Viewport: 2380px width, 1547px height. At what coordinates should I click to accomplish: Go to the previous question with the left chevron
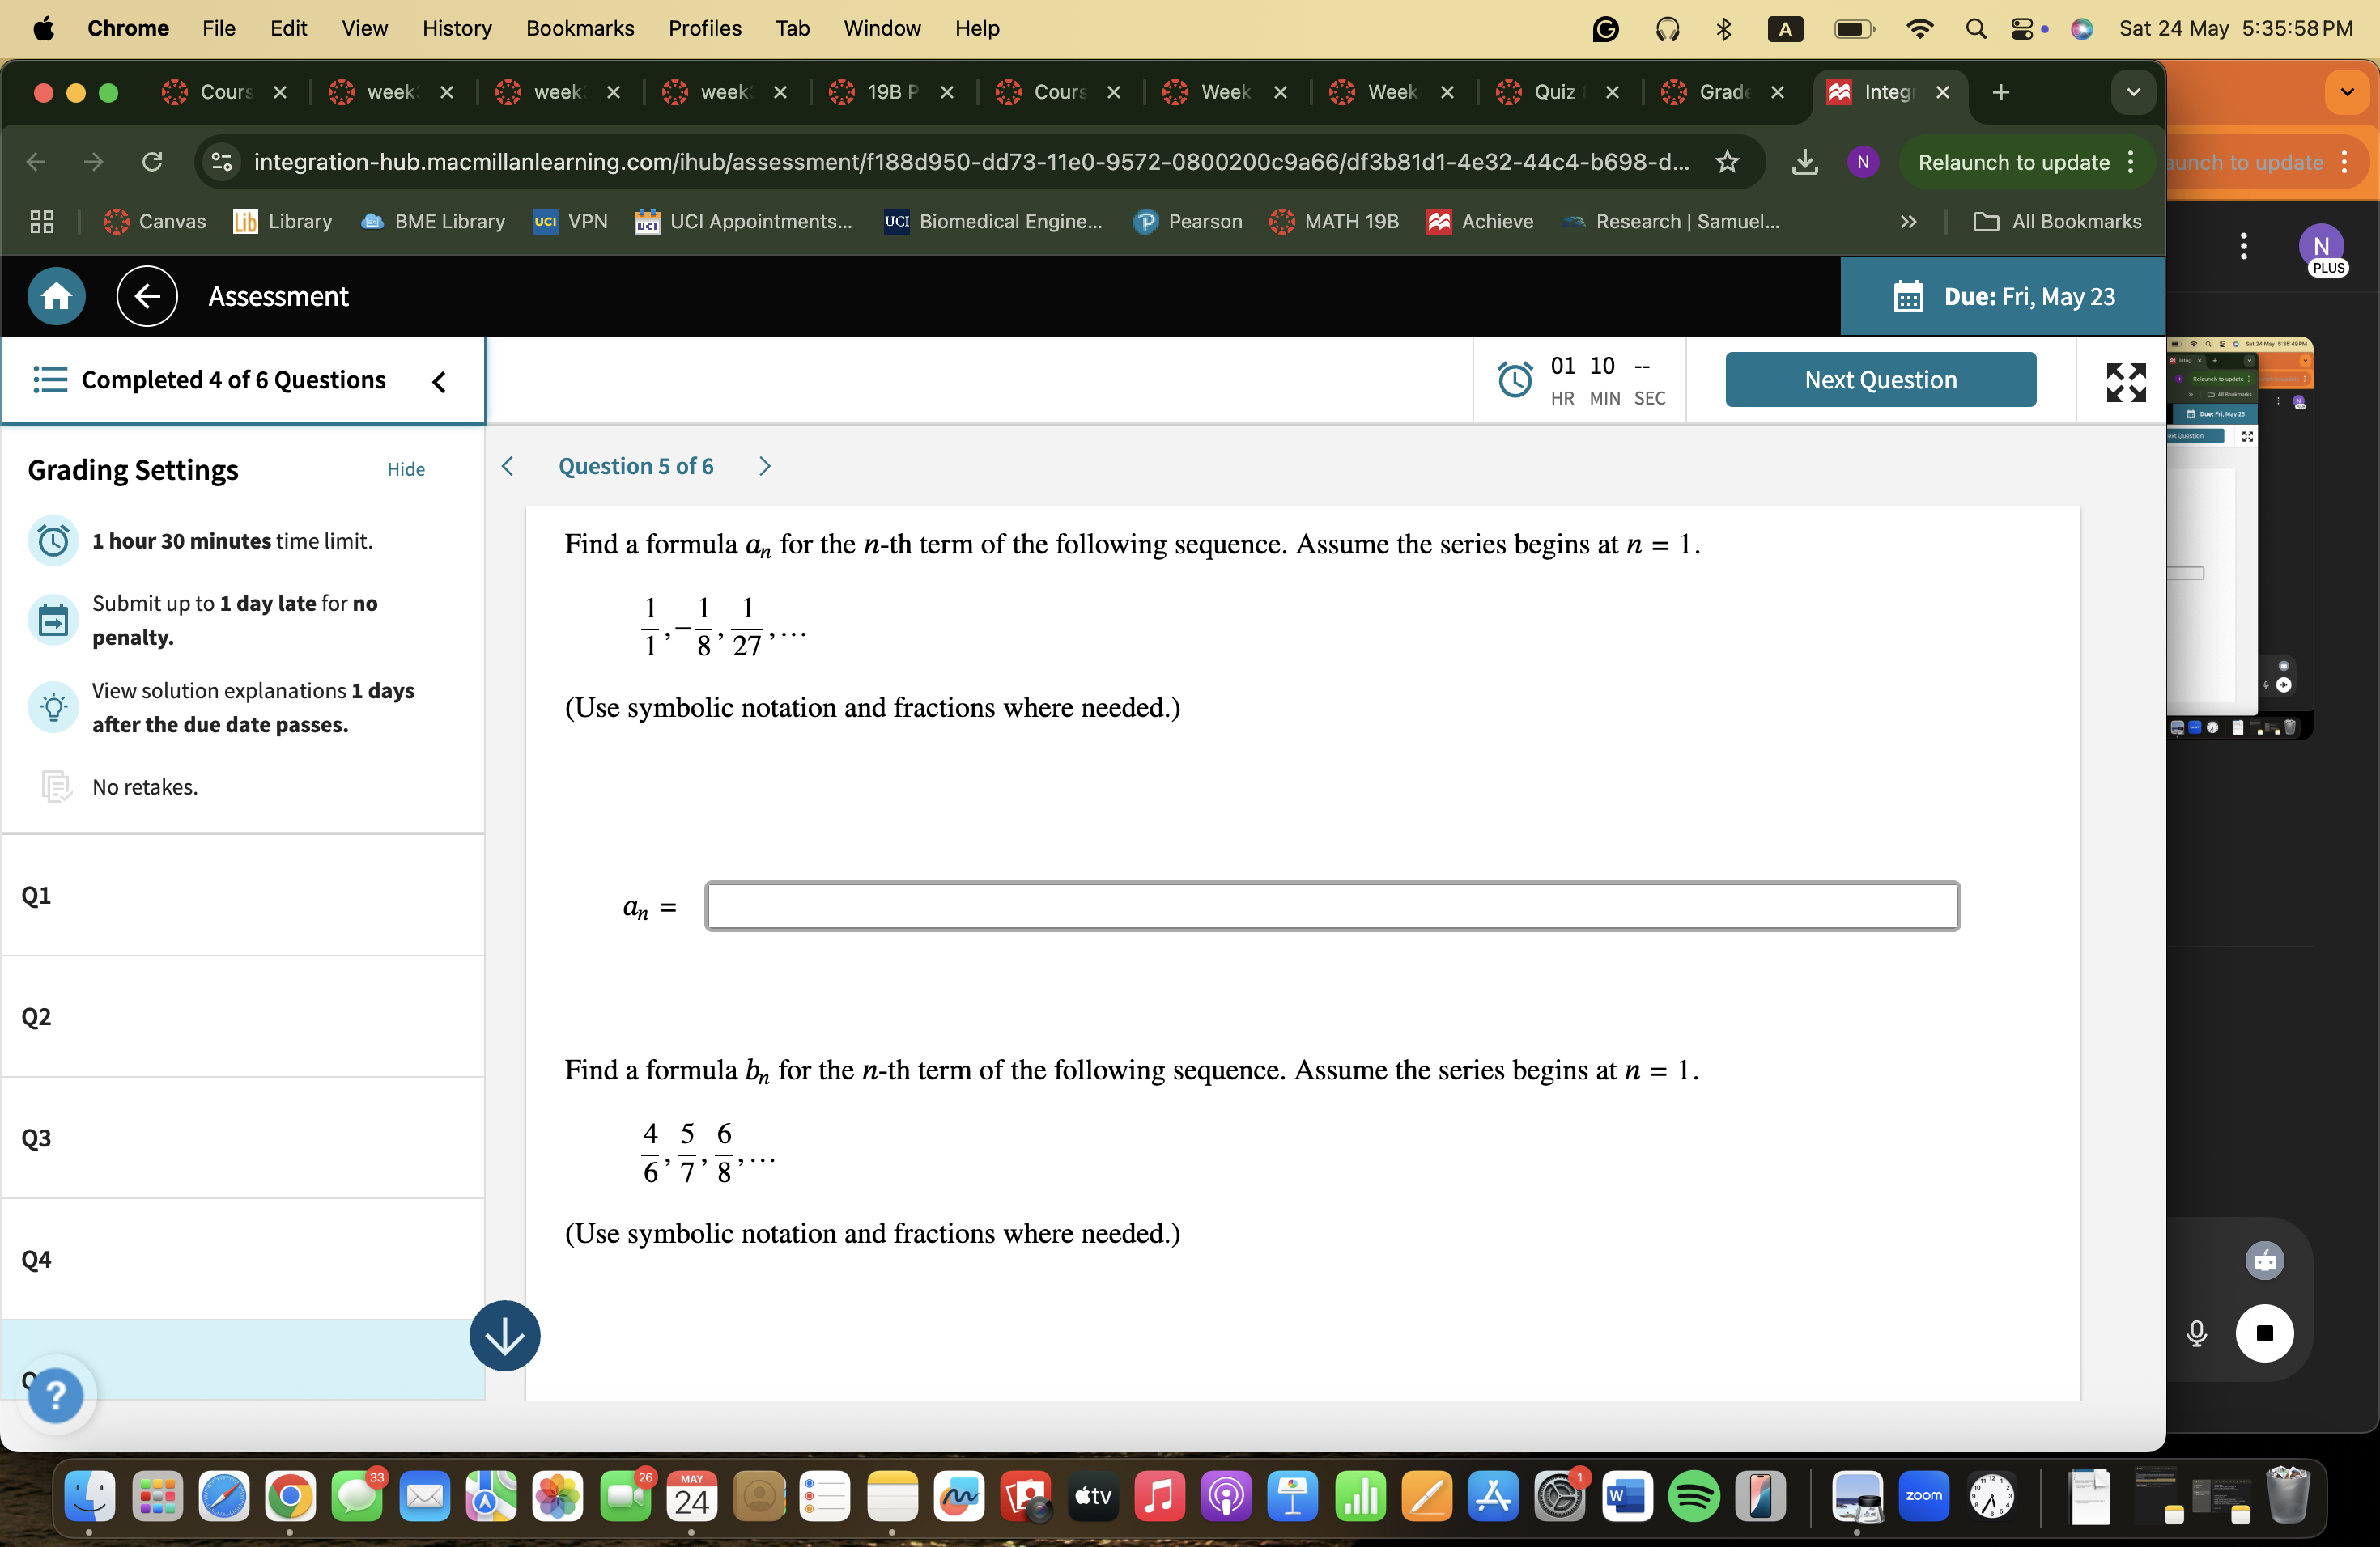[508, 466]
